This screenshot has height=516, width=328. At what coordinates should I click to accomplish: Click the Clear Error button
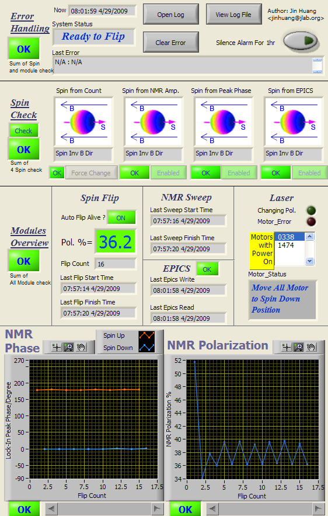170,43
